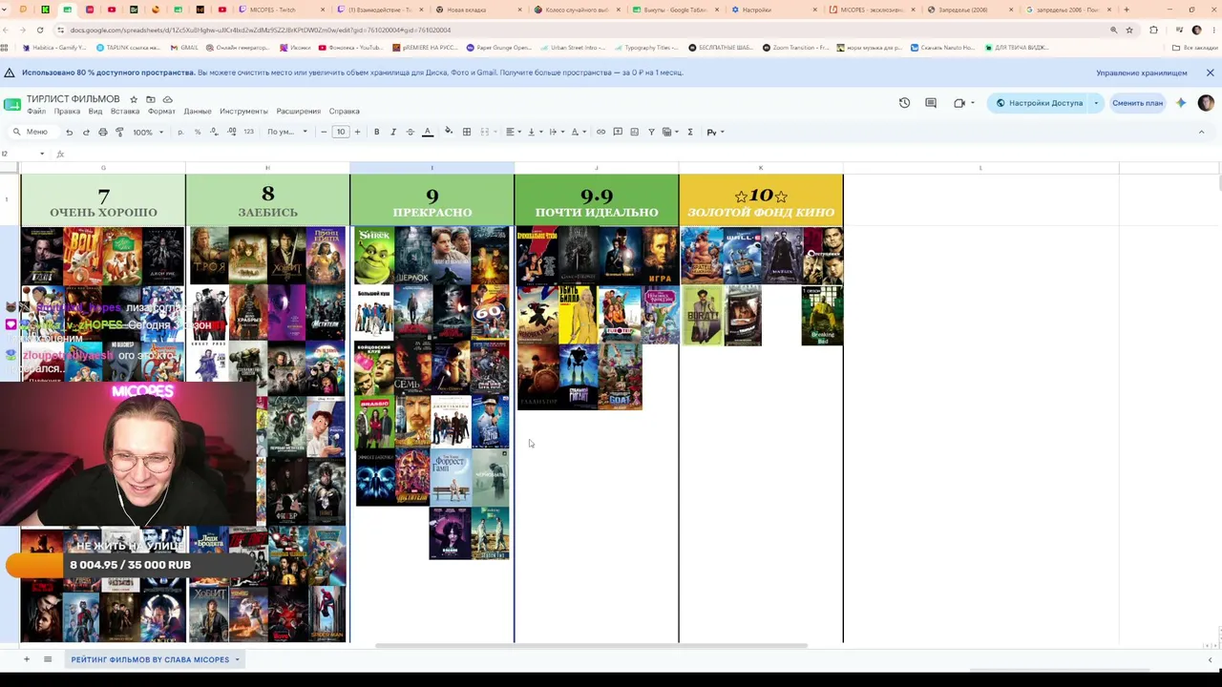The image size is (1222, 687).
Task: Insert a link
Action: (x=600, y=132)
